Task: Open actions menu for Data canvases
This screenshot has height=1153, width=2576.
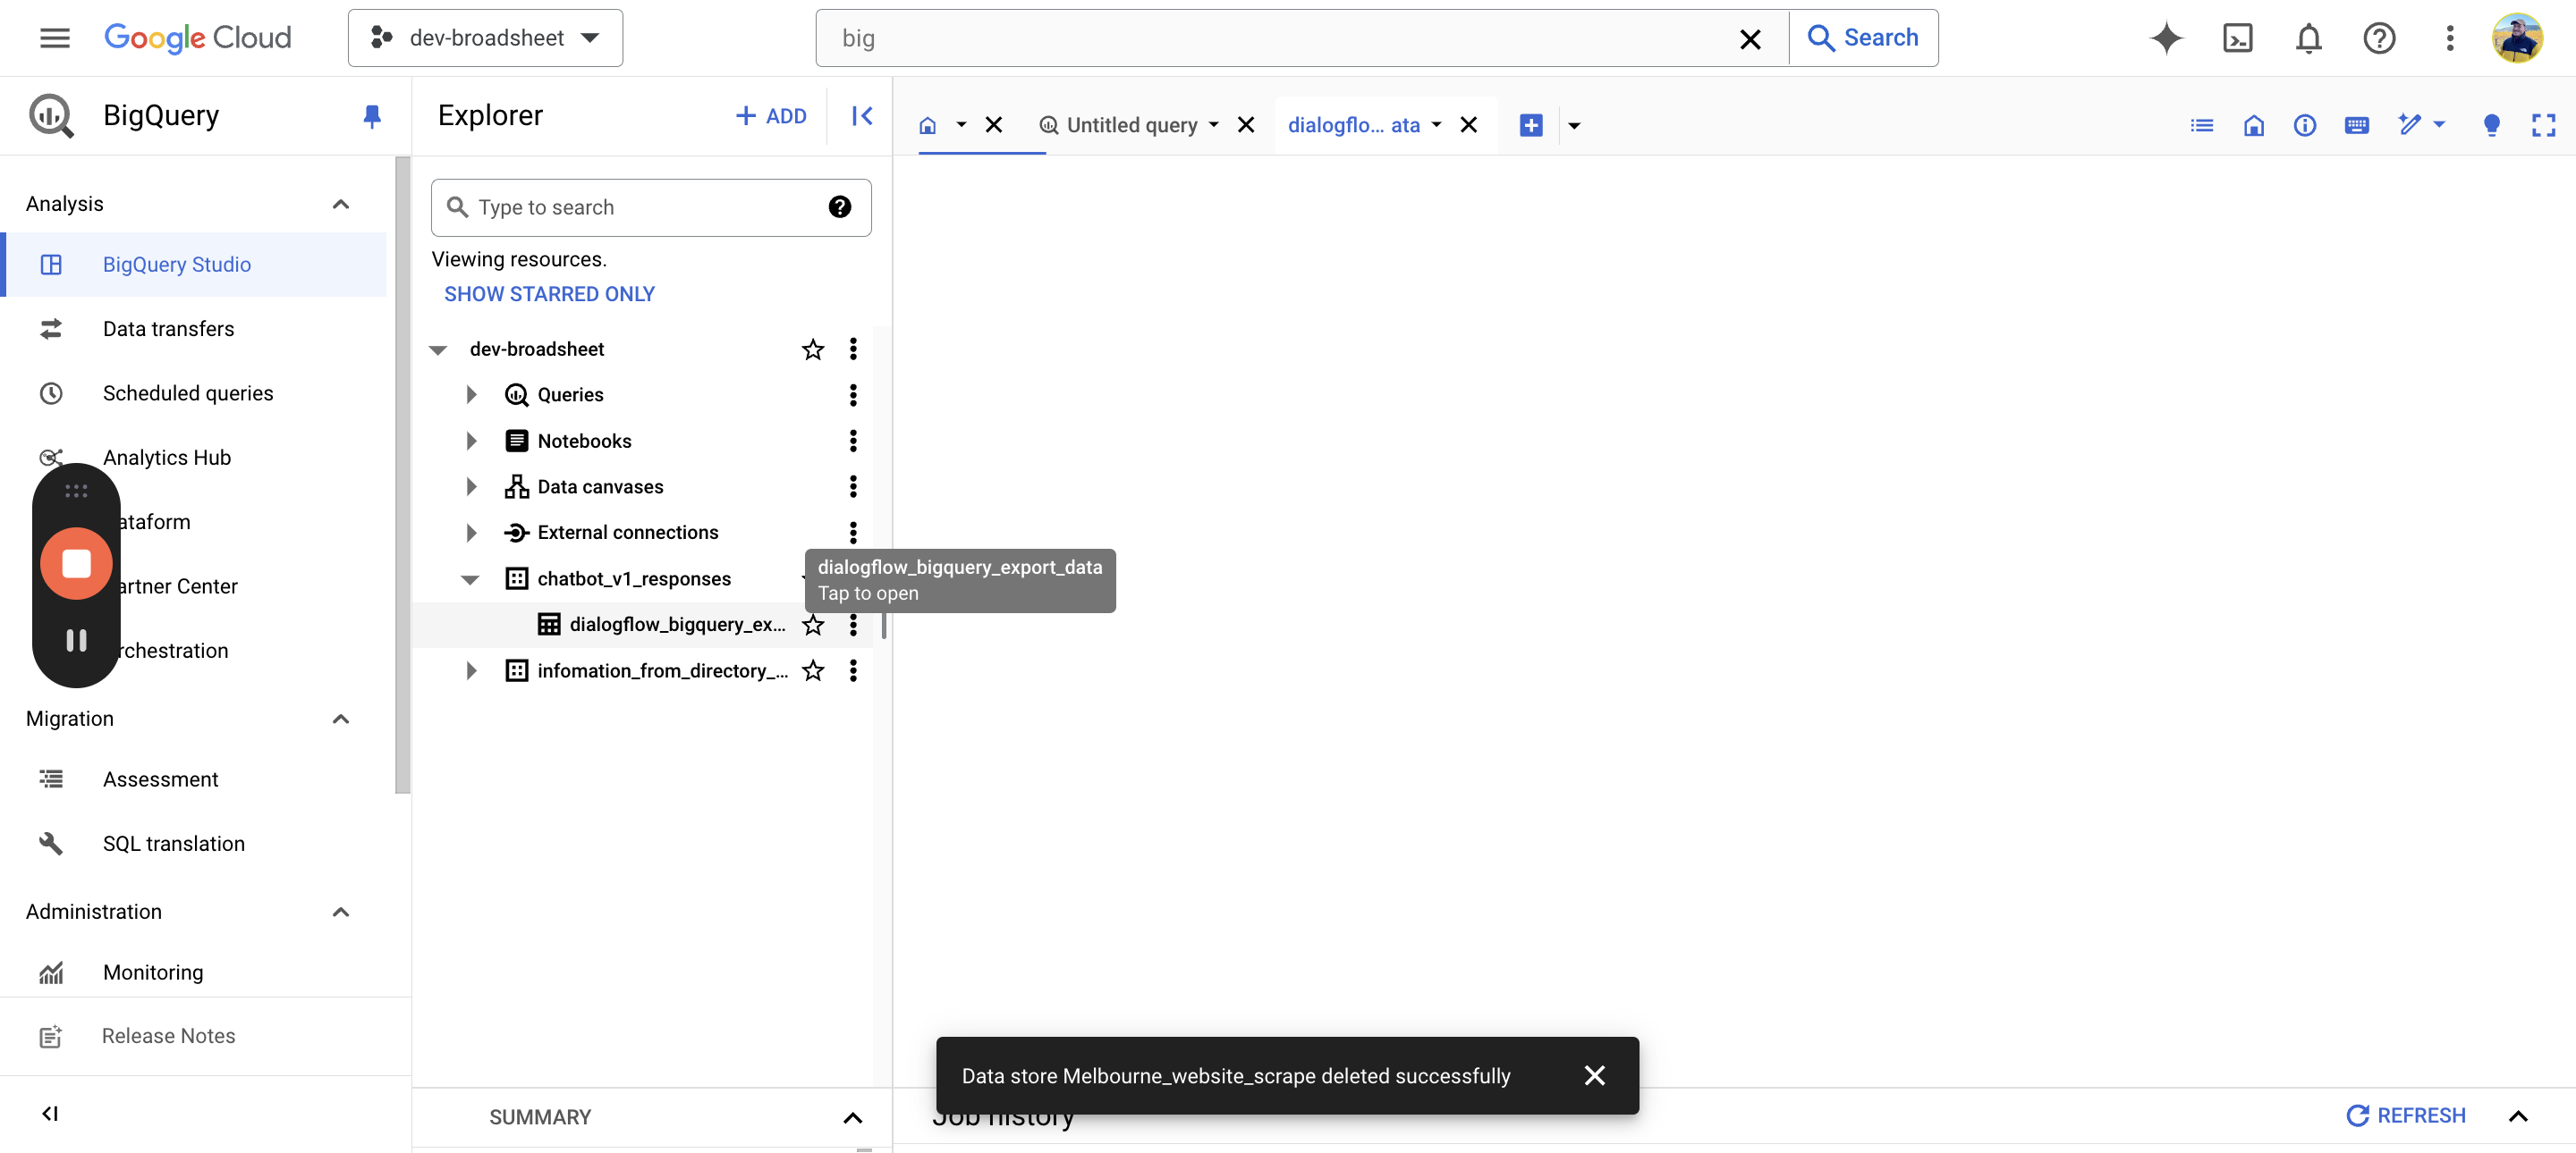Action: 853,486
